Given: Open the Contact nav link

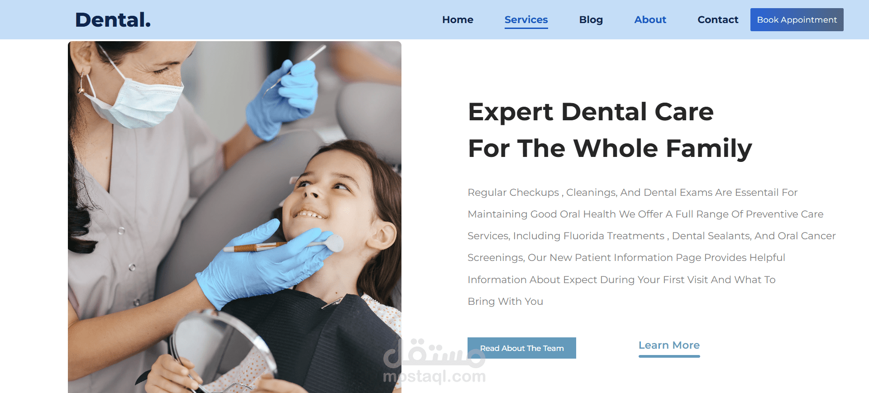Looking at the screenshot, I should tap(718, 20).
